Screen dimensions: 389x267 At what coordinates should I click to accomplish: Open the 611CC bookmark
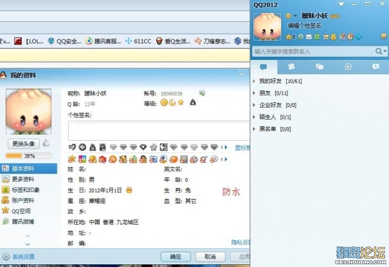point(138,41)
